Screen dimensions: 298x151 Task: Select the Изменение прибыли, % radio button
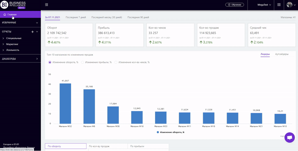click(83, 62)
